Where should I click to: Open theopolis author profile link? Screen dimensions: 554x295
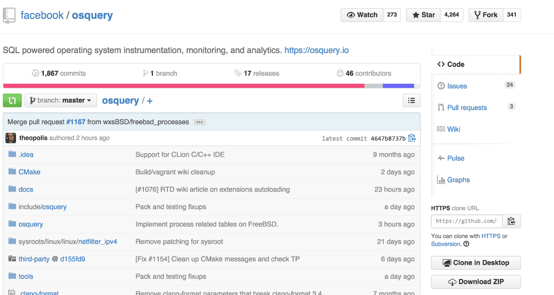pyautogui.click(x=33, y=138)
